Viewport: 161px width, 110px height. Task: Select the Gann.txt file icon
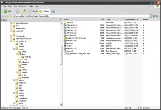pos(65,51)
